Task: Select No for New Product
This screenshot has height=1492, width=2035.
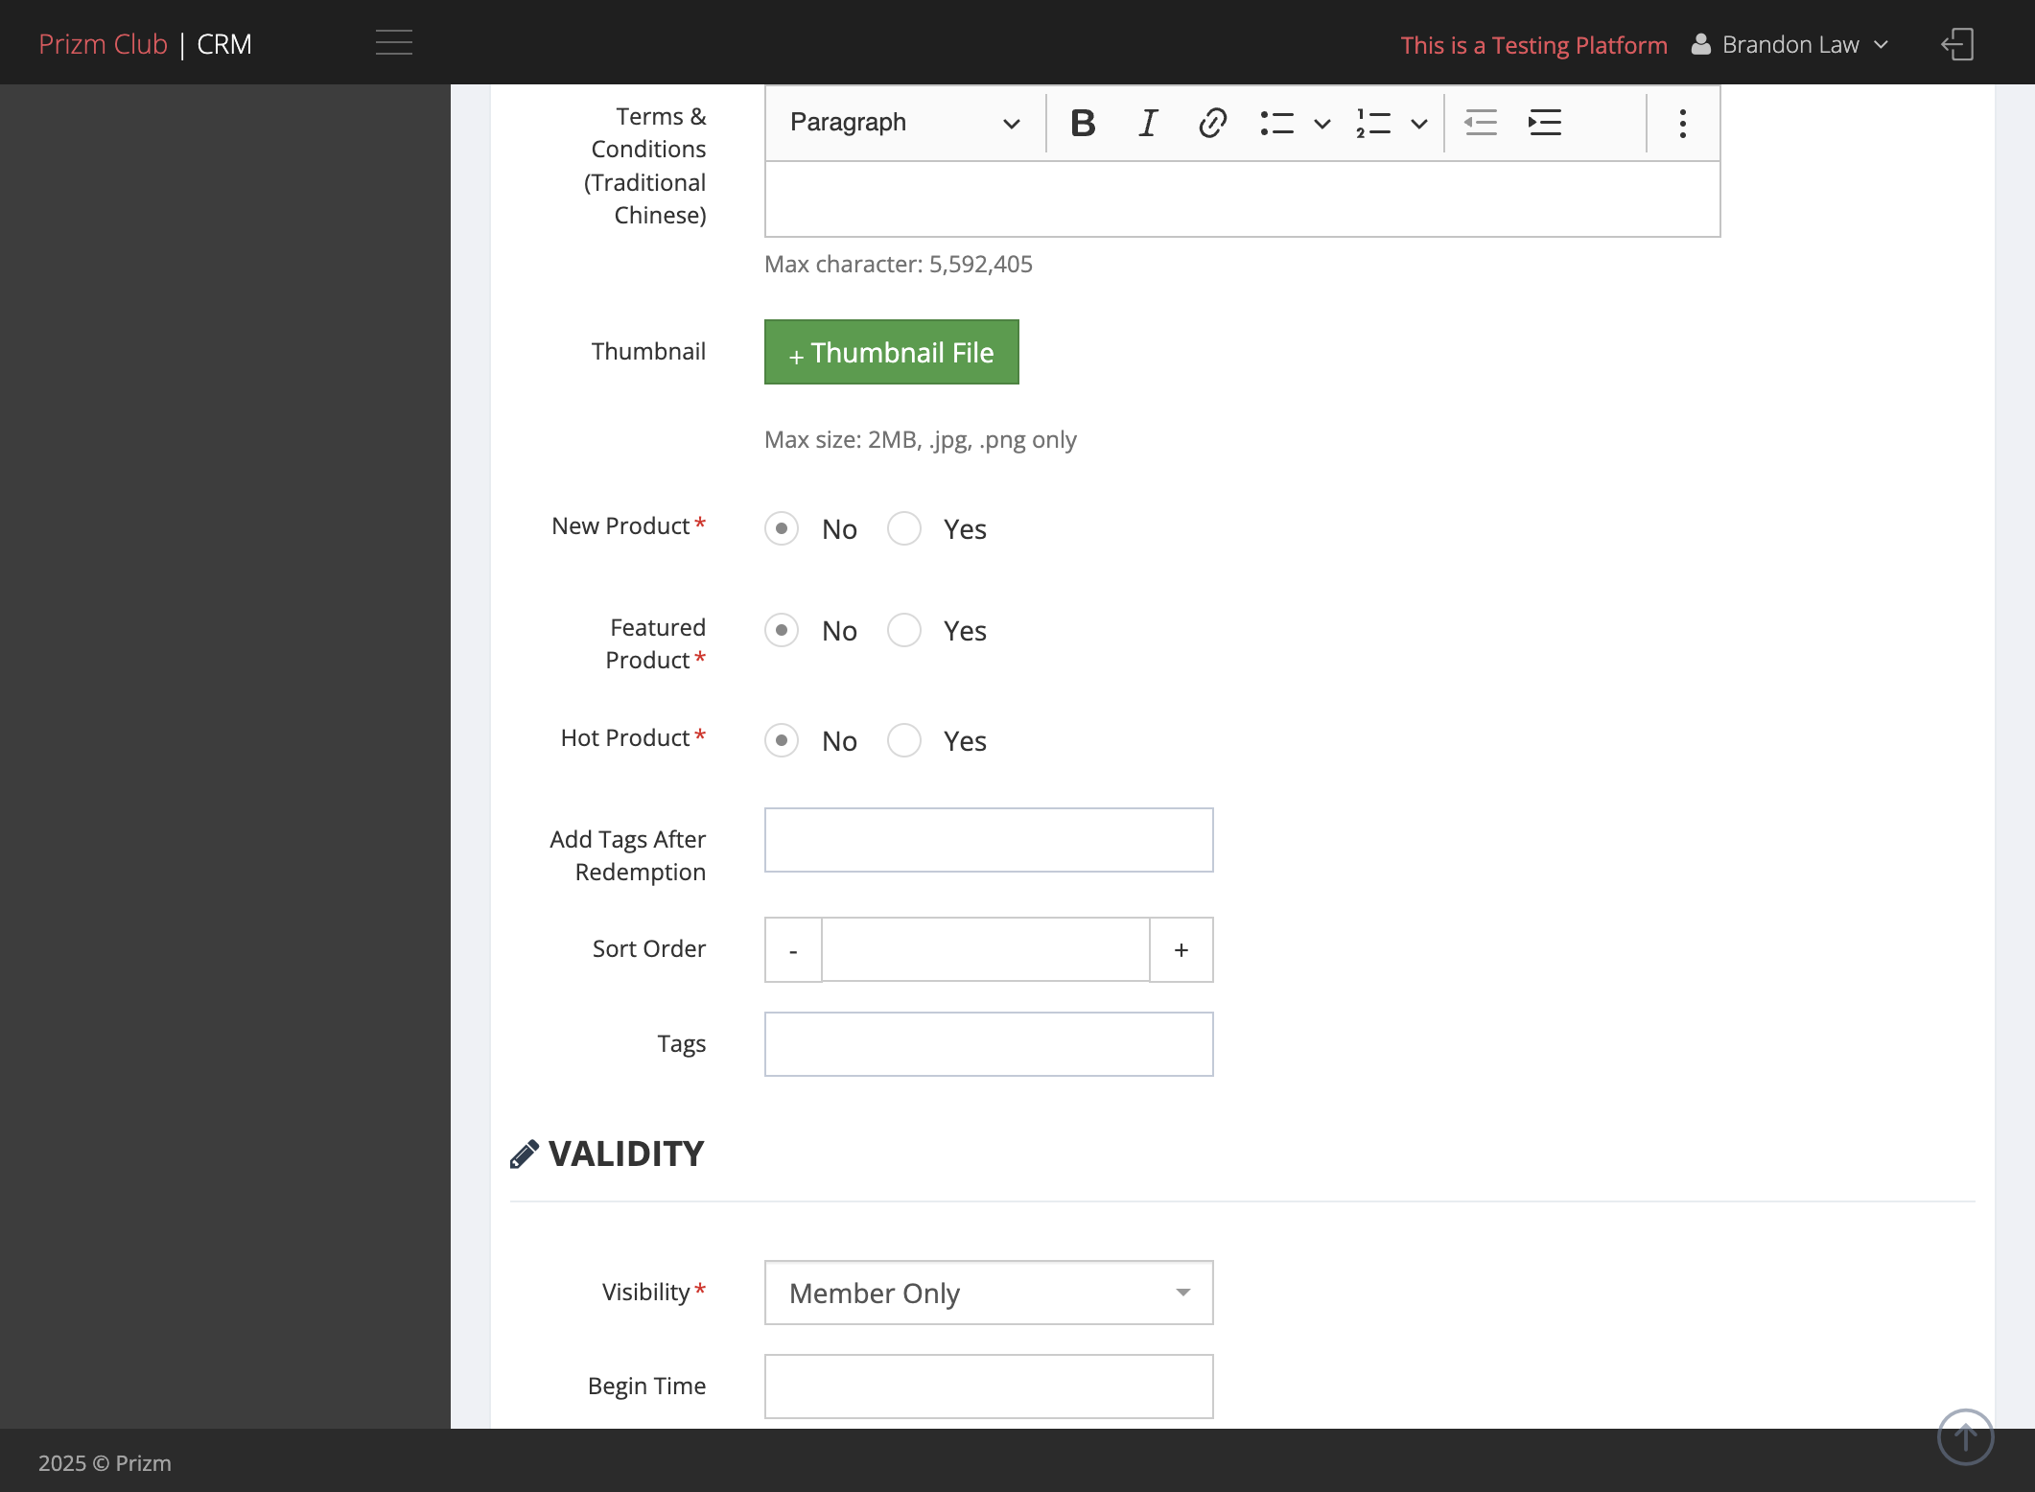Action: (782, 528)
